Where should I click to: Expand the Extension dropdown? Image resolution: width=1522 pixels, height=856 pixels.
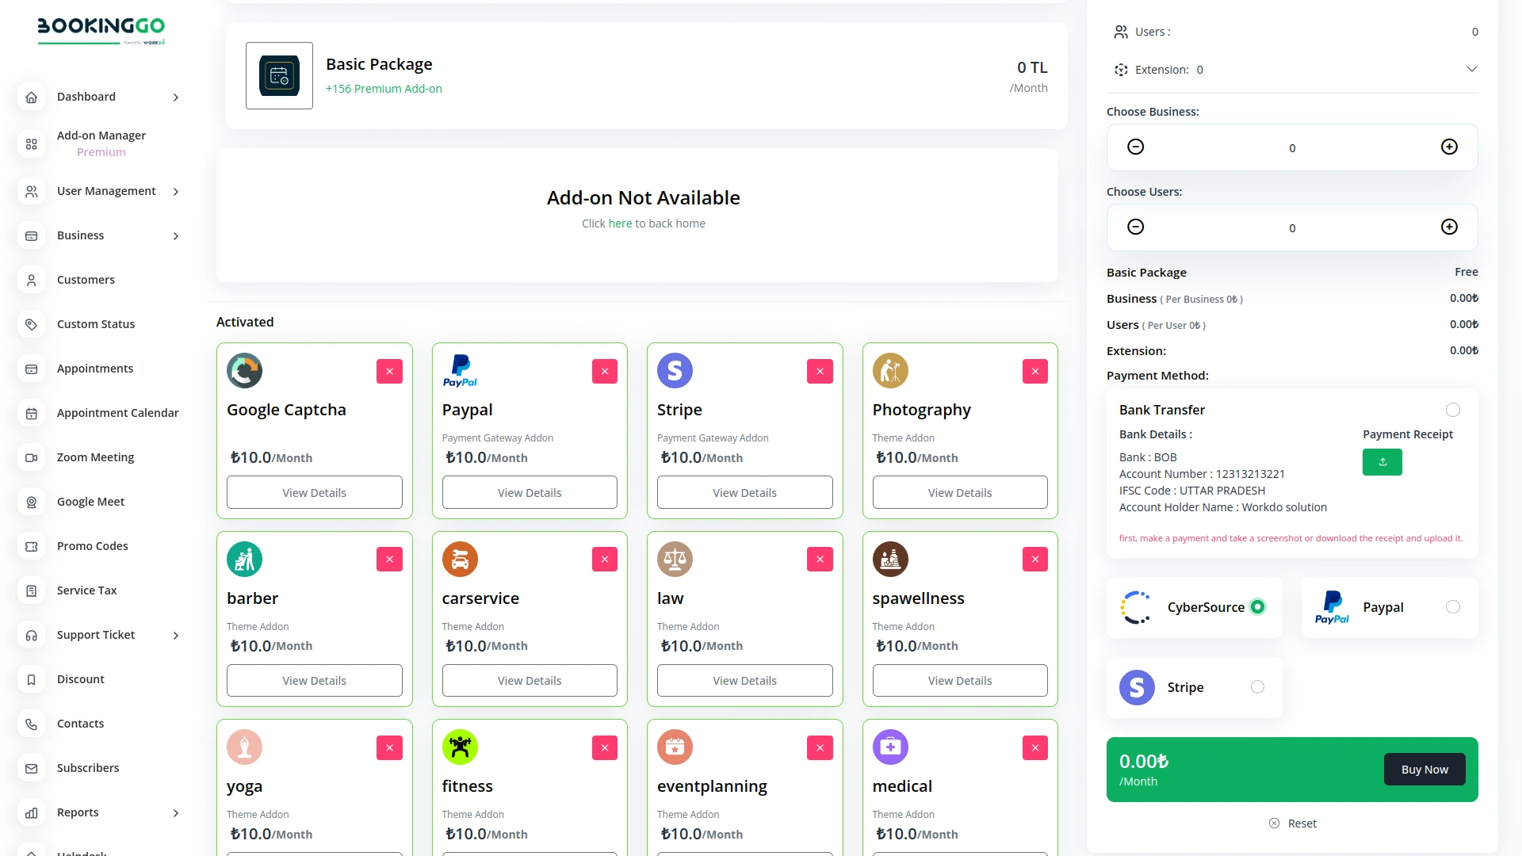tap(1472, 69)
